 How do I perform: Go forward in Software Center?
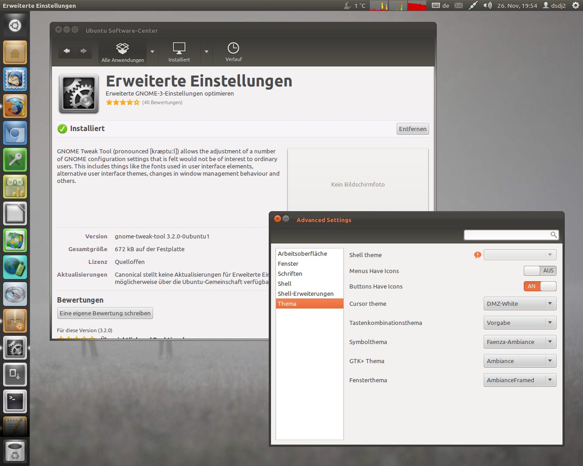tap(83, 51)
